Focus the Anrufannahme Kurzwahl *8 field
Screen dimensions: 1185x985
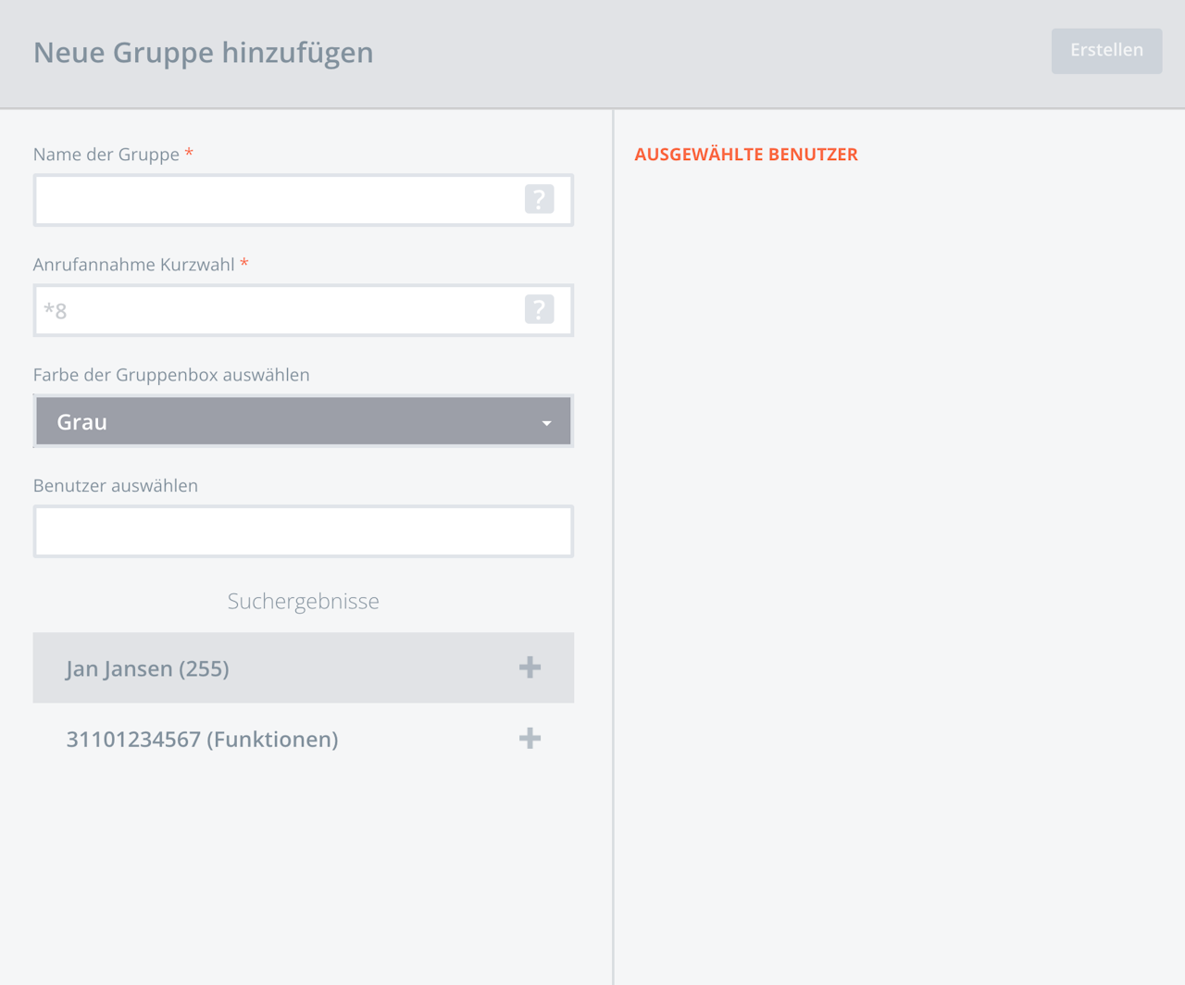[x=304, y=310]
